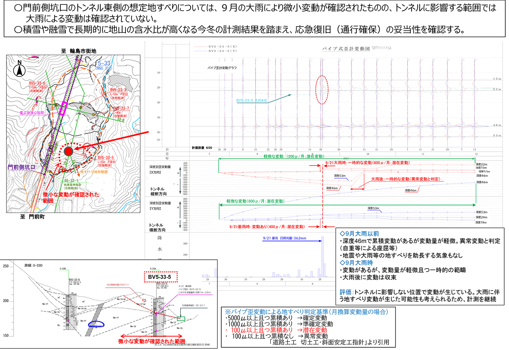Click the cyan 'BV5-33-5 孔内水位' label
The height and width of the screenshot is (350, 509).
coord(252,100)
